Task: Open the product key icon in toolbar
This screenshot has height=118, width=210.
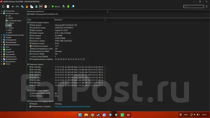Action: [64, 7]
